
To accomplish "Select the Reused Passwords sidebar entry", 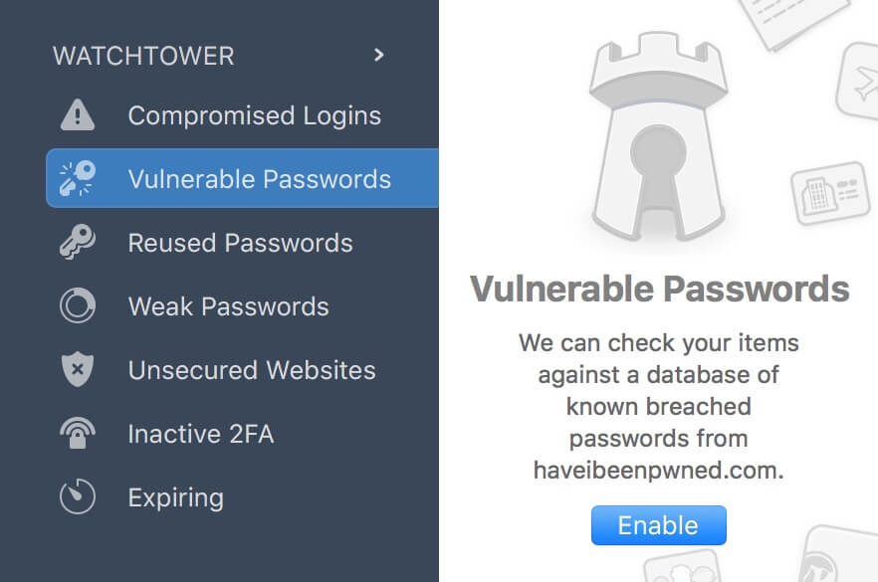I will point(240,243).
